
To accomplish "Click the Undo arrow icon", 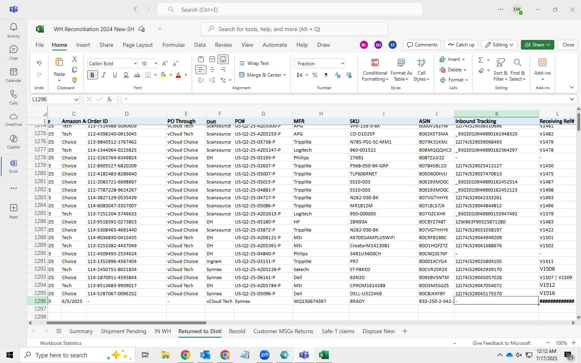I will (x=39, y=63).
